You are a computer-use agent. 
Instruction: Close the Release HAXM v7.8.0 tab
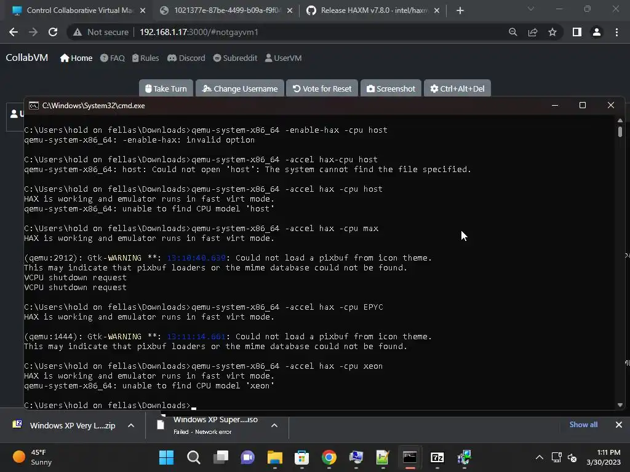437,10
